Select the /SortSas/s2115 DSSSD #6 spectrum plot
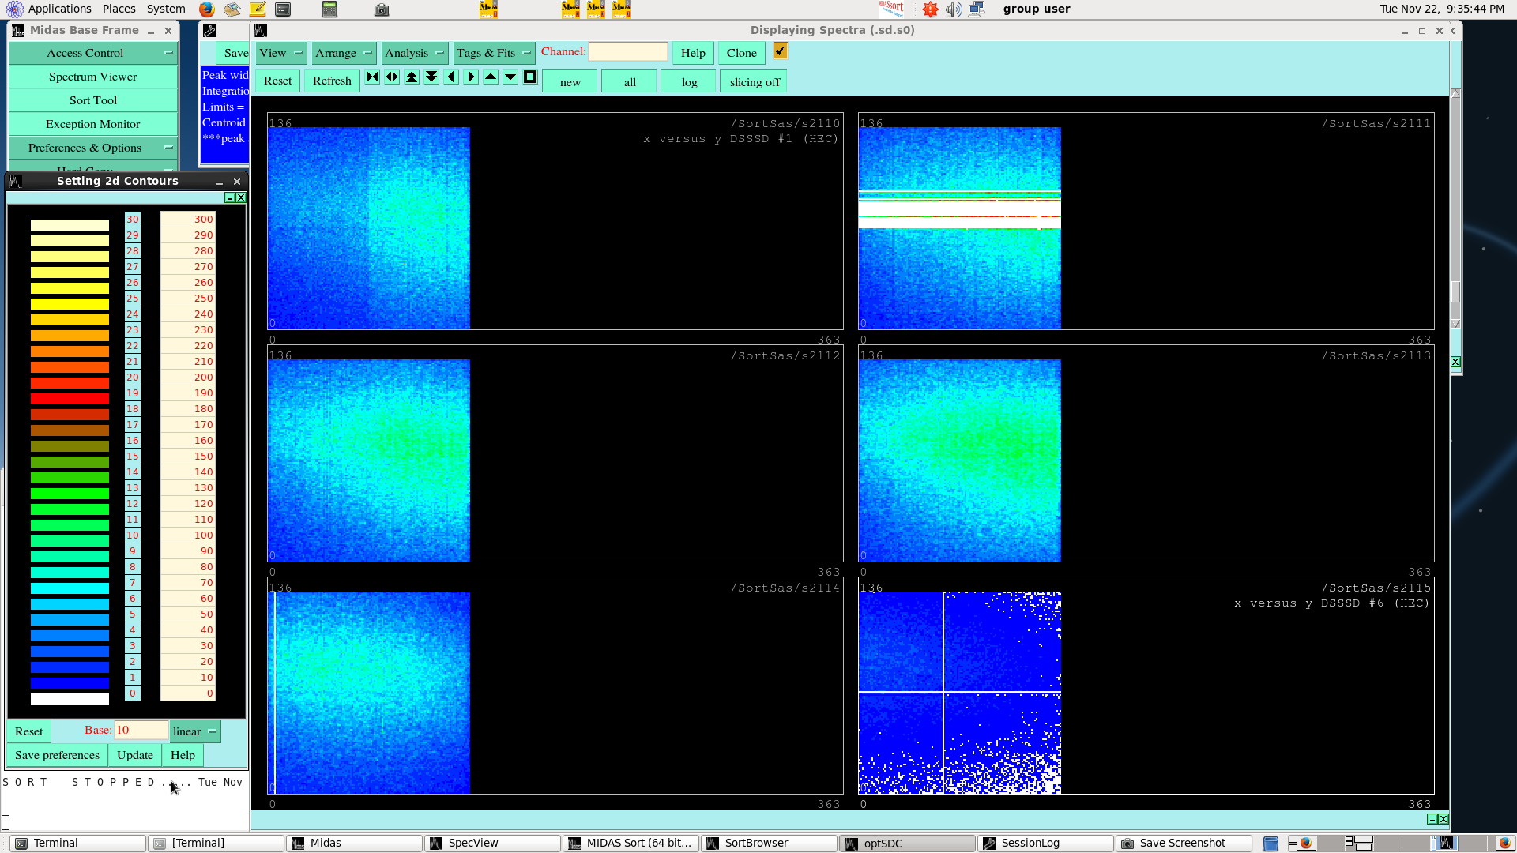The image size is (1517, 853). (x=1146, y=686)
